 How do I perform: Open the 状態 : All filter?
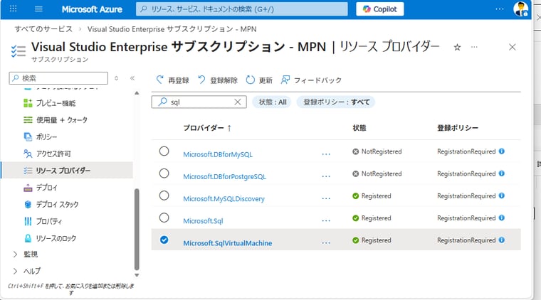coord(272,102)
